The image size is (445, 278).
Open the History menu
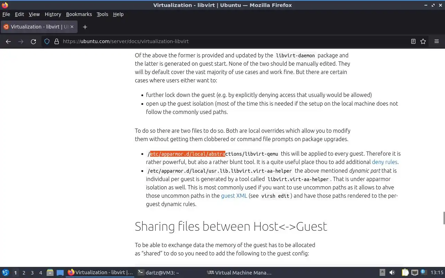tap(53, 14)
